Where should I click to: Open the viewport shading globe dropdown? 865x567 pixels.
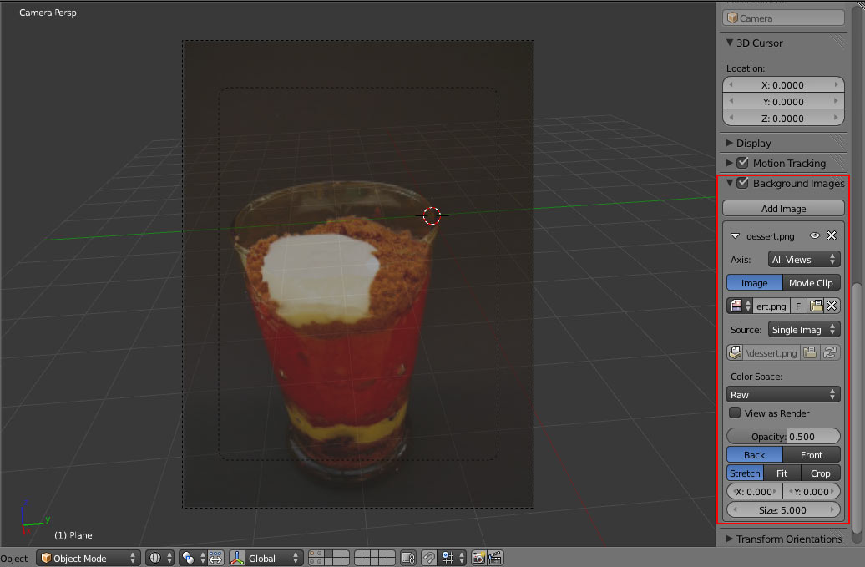(x=160, y=558)
